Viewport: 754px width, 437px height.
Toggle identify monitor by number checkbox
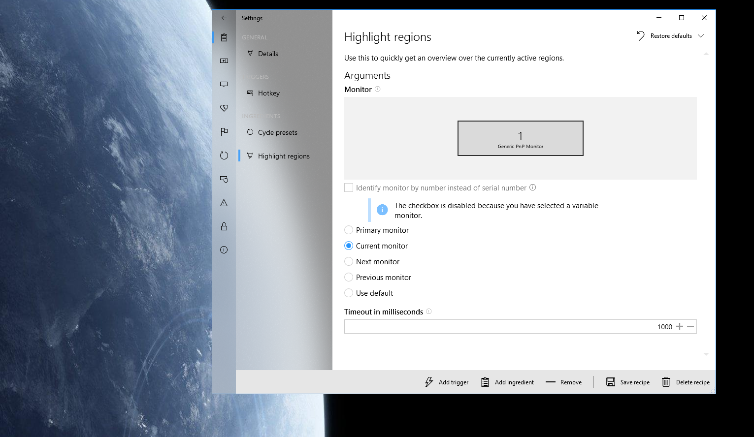tap(349, 187)
